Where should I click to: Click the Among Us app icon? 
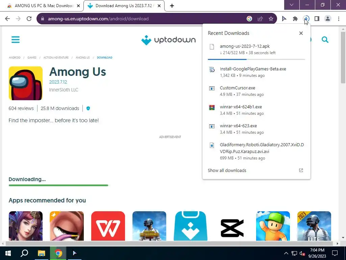26,83
